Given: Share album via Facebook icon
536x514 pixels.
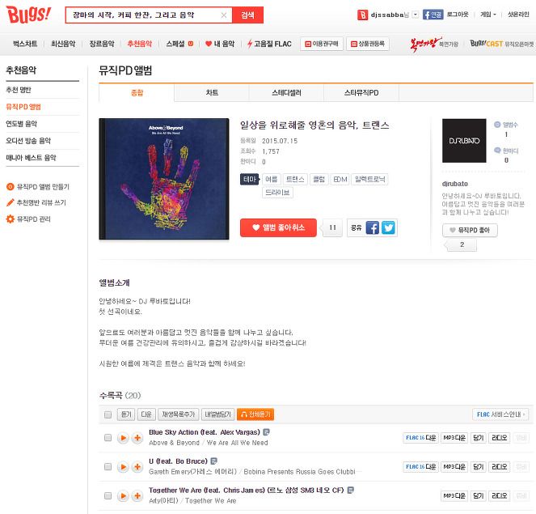Looking at the screenshot, I should tap(372, 228).
